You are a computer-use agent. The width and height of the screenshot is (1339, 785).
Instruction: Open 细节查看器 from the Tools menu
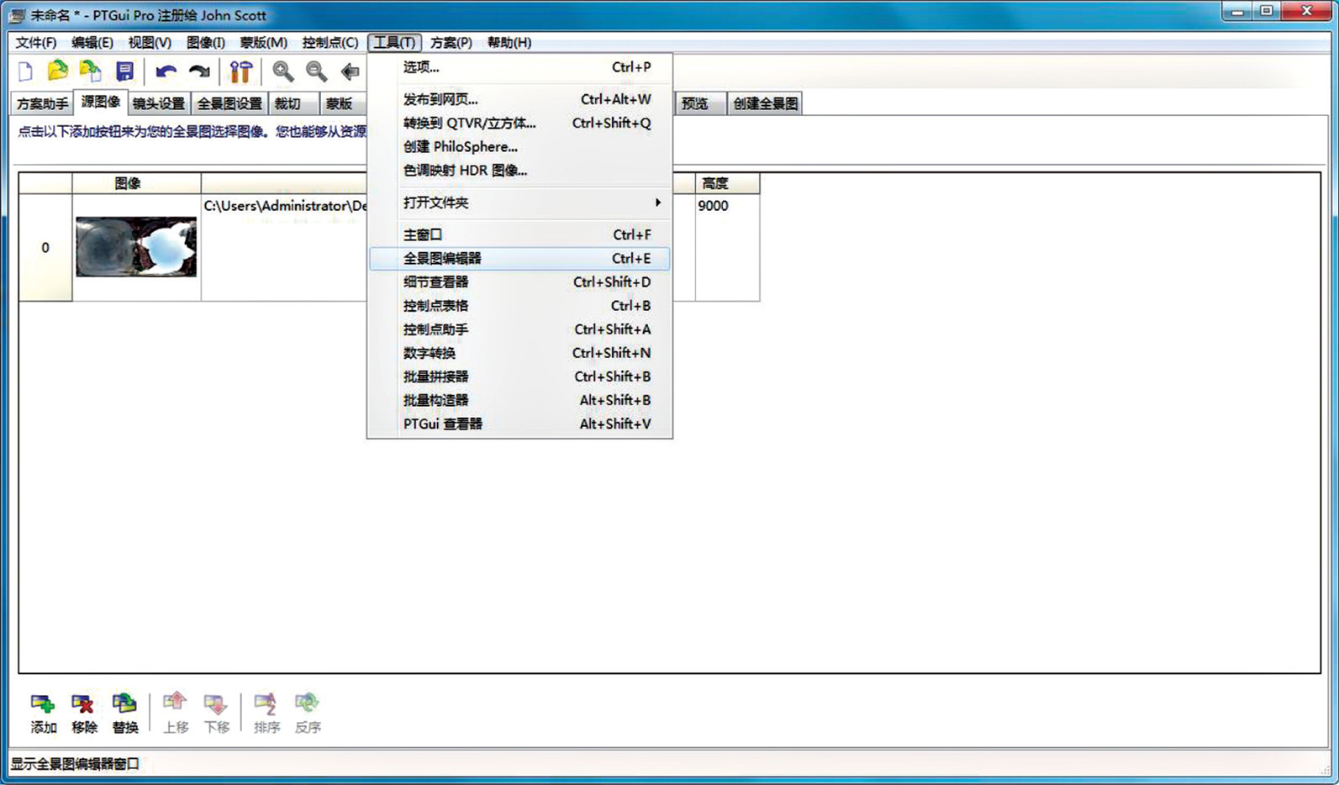[x=519, y=282]
